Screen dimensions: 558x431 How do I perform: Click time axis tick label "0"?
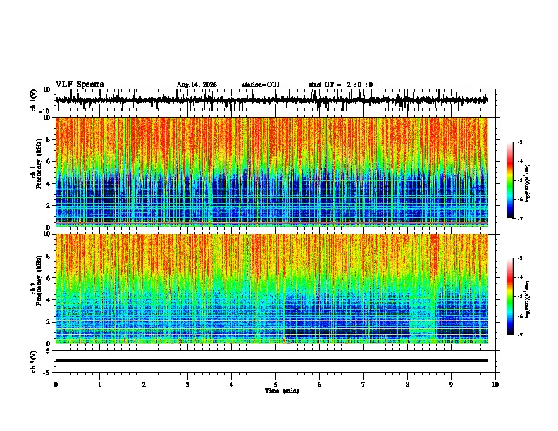click(x=56, y=385)
